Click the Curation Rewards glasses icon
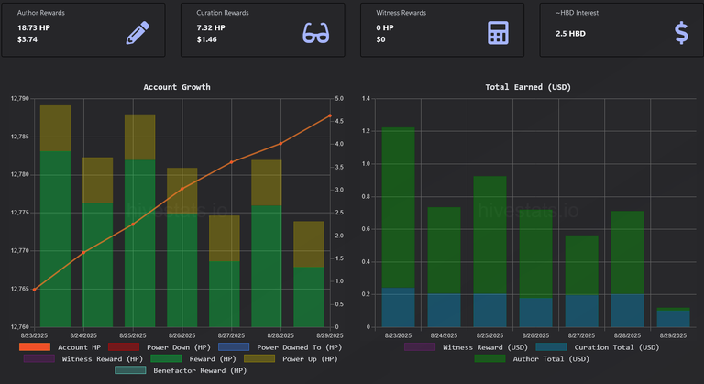This screenshot has height=384, width=704. tap(316, 33)
